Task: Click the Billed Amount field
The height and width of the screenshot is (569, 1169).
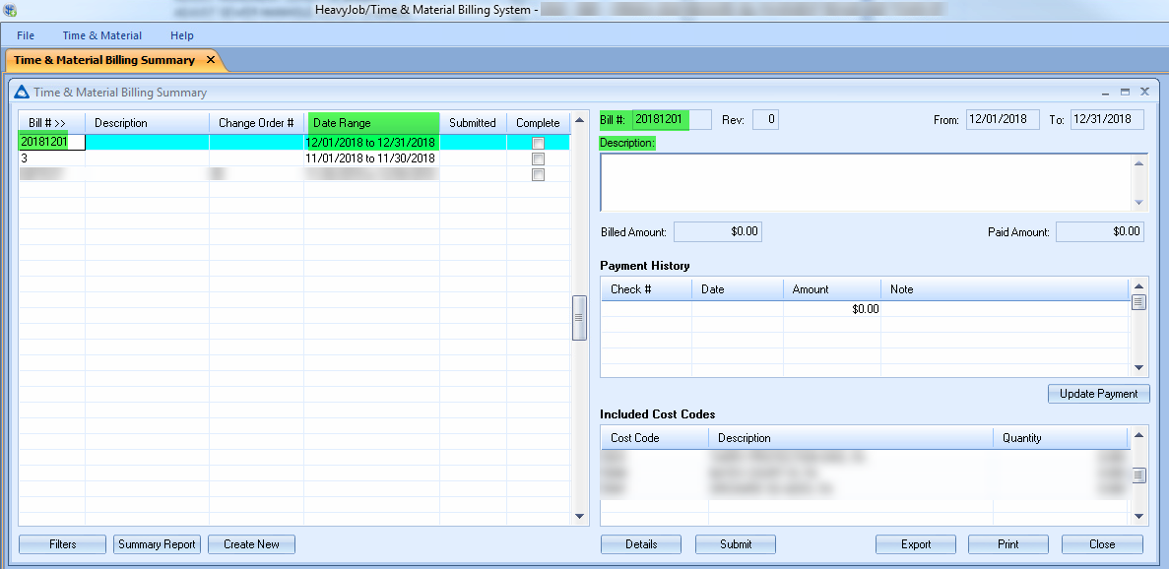Action: point(718,231)
